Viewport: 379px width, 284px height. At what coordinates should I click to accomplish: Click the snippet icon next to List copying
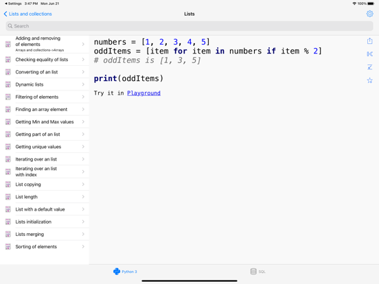tap(8, 185)
